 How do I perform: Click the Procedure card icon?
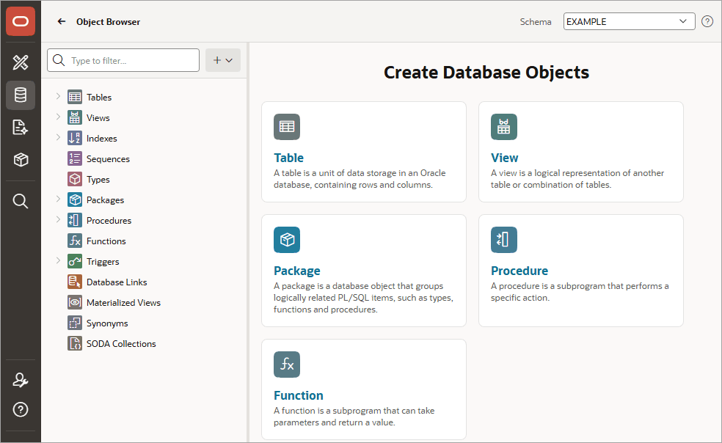pyautogui.click(x=504, y=239)
